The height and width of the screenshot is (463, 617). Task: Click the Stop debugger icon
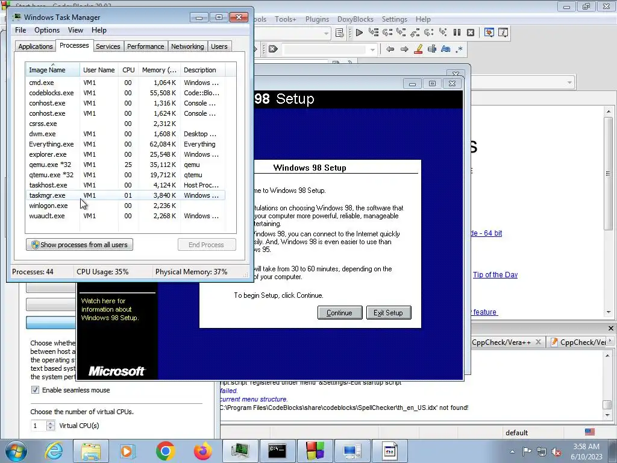pyautogui.click(x=470, y=33)
